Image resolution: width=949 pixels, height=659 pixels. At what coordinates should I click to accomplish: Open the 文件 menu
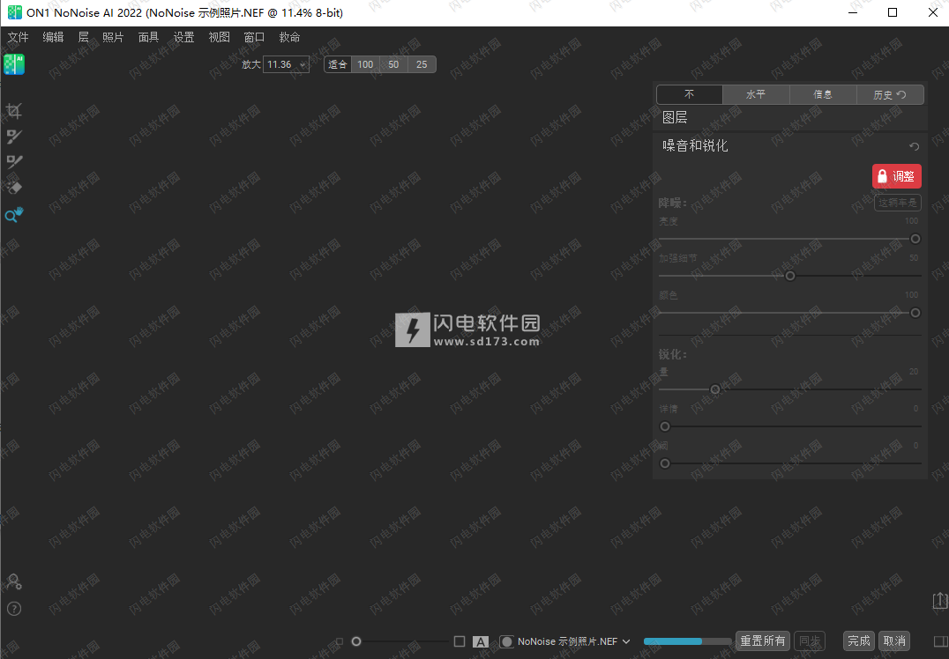click(x=19, y=37)
